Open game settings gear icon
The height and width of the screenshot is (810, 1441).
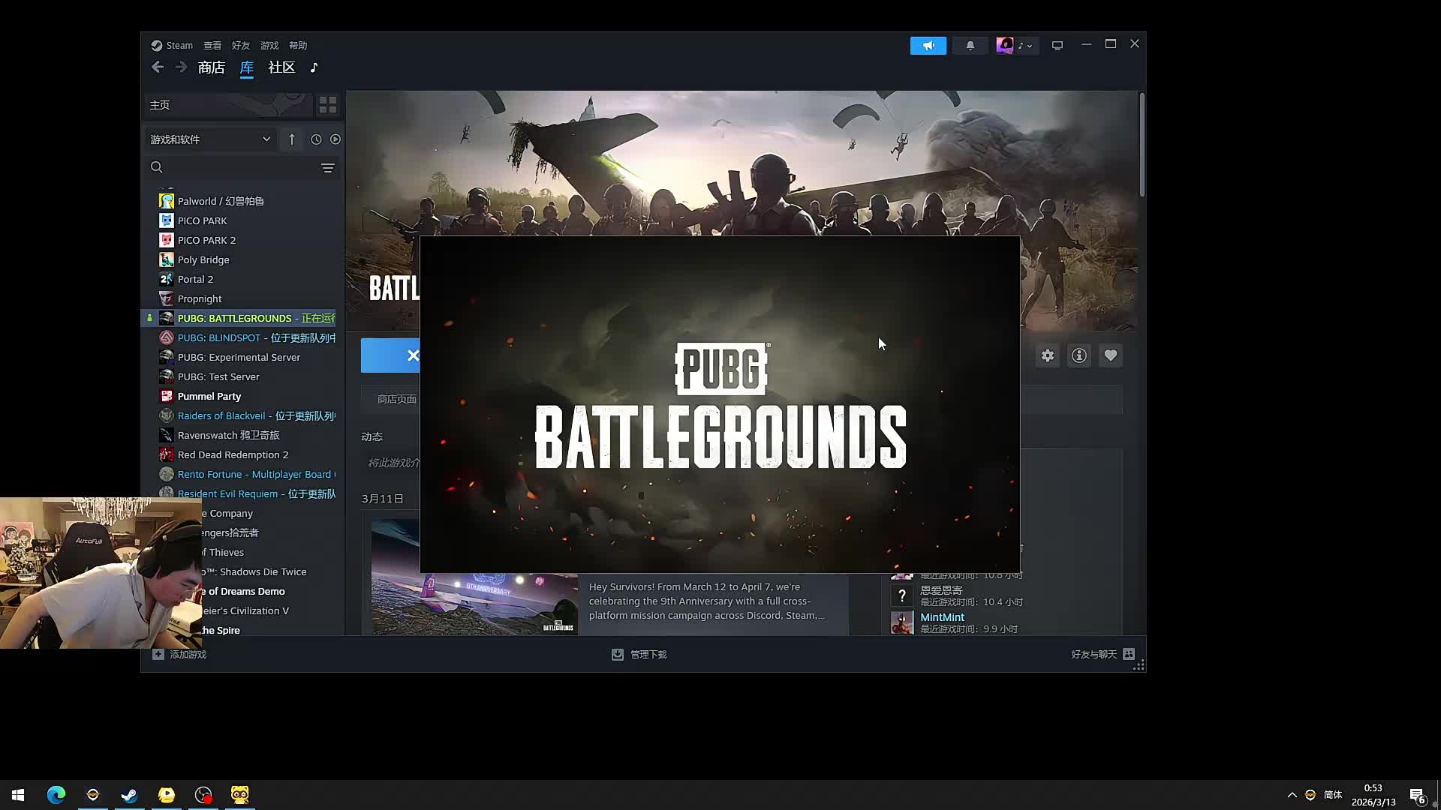1048,356
